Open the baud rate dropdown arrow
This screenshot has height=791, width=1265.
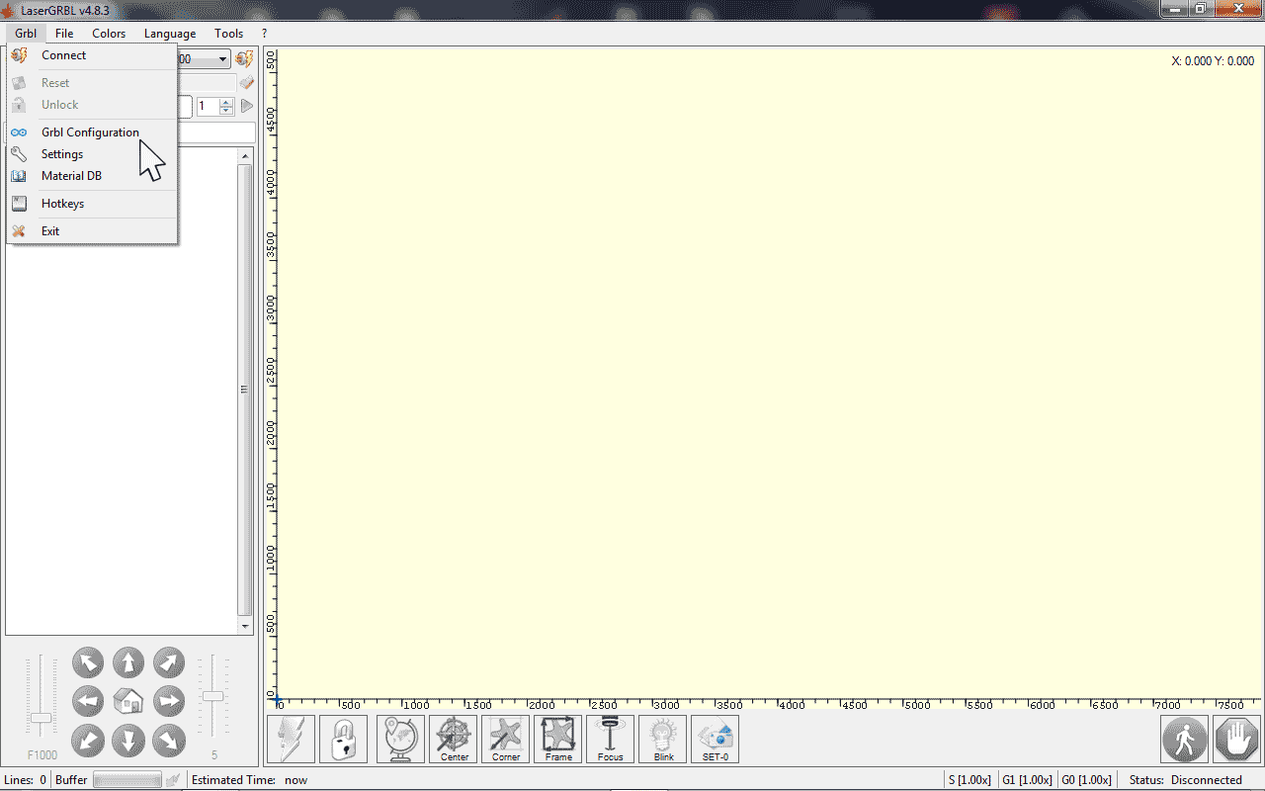[223, 59]
